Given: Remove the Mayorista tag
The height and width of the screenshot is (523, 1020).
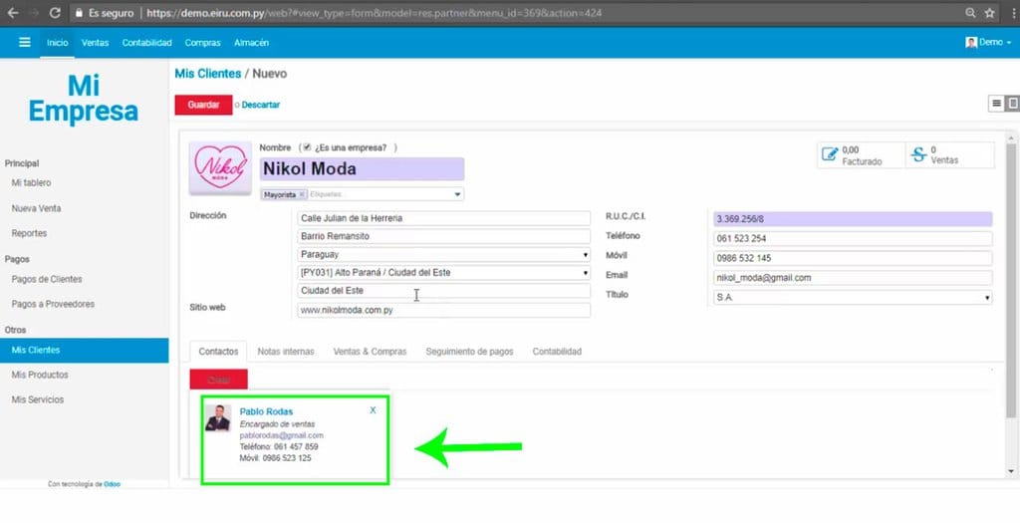Looking at the screenshot, I should click(x=302, y=194).
